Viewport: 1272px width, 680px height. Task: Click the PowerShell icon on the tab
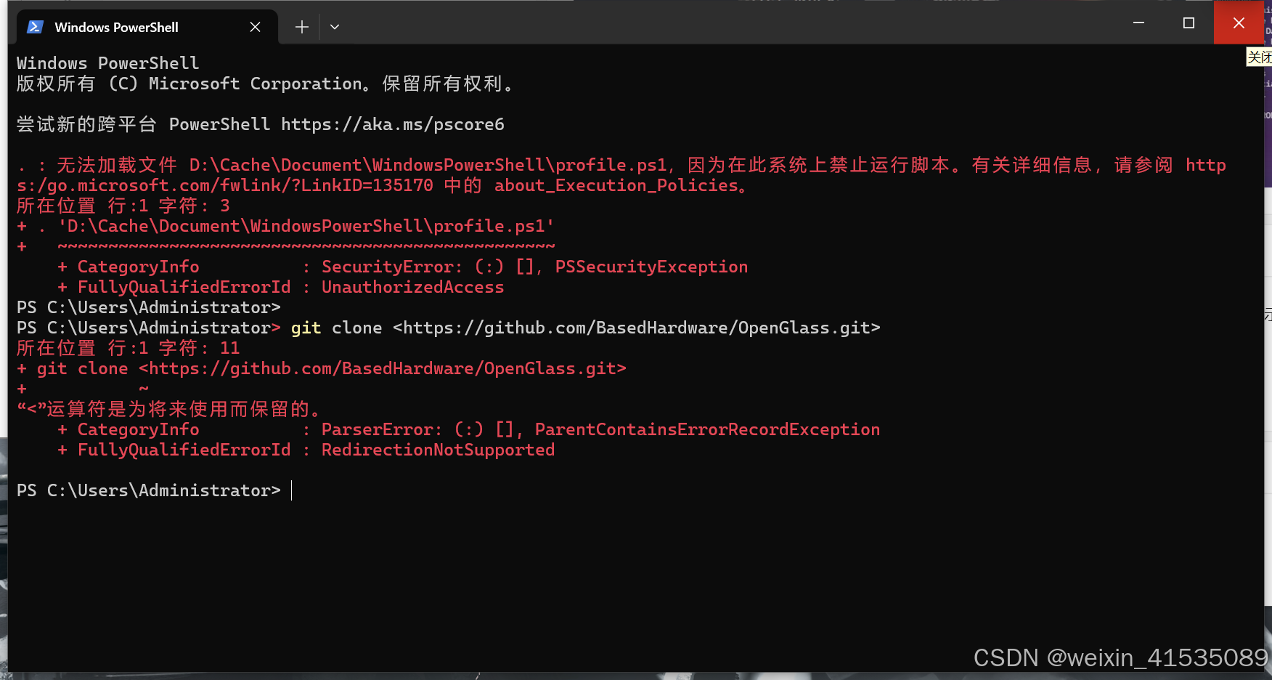[35, 27]
